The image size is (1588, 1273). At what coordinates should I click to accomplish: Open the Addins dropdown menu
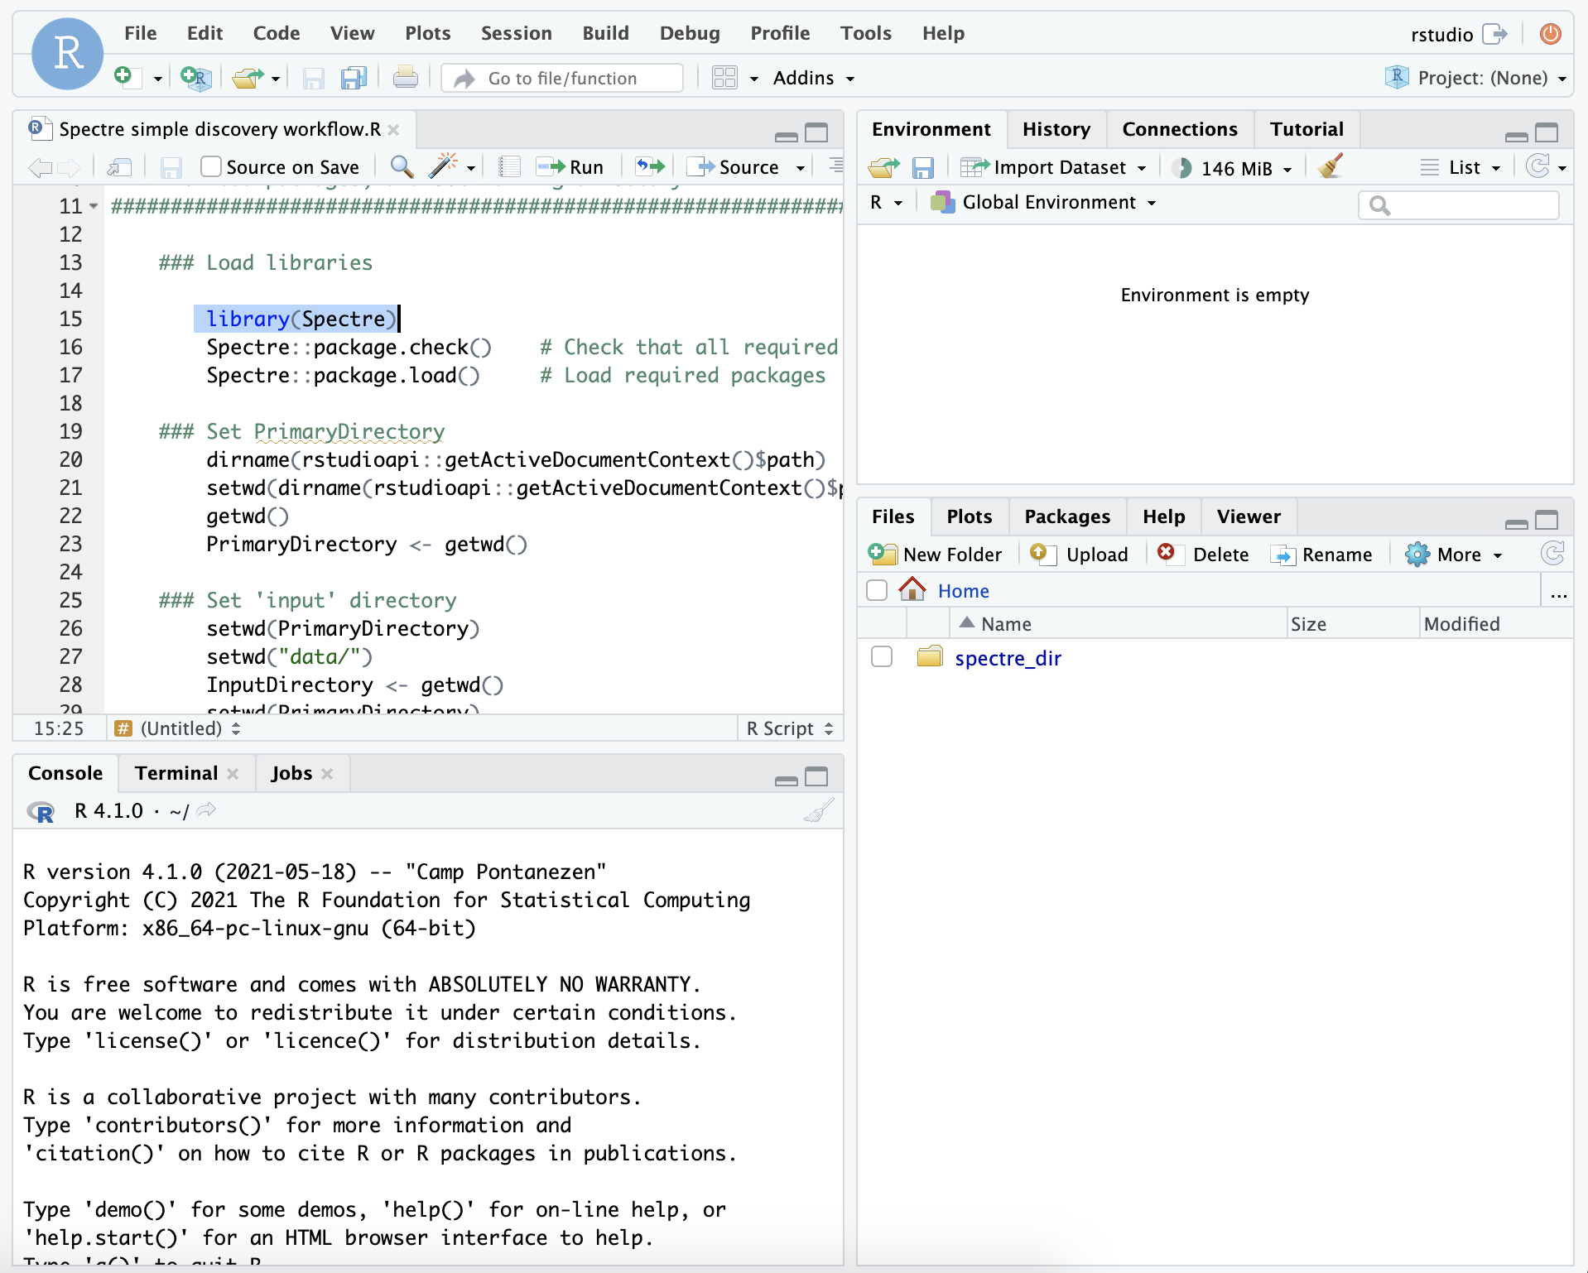pyautogui.click(x=813, y=78)
